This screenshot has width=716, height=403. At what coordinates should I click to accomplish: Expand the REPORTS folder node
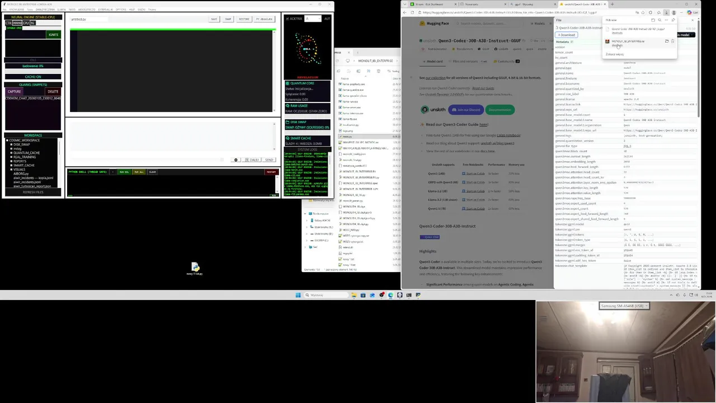coord(11,161)
